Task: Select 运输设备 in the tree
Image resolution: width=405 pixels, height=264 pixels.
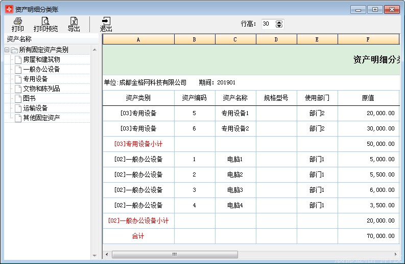Action: [x=35, y=108]
